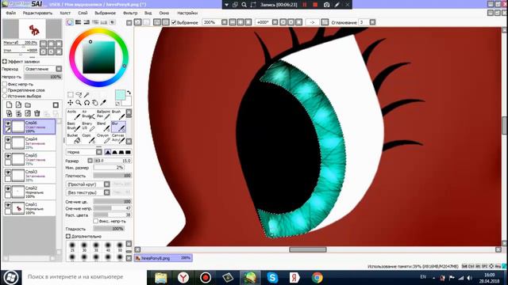Show the RGB slider panel icon
This screenshot has width=508, height=285.
point(78,22)
